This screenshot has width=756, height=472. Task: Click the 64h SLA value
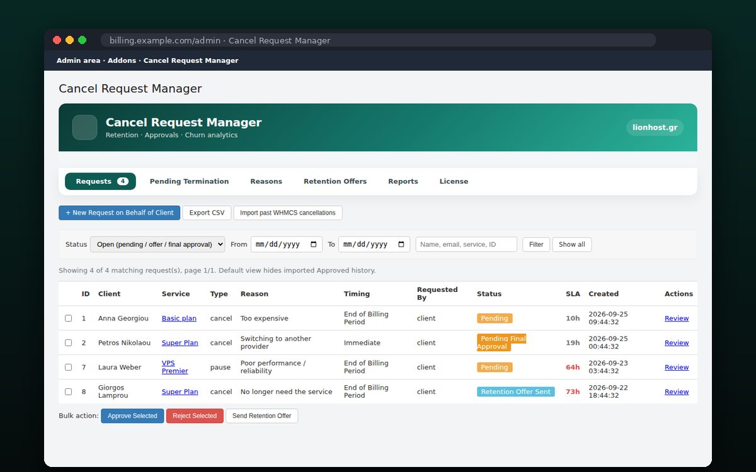(573, 367)
